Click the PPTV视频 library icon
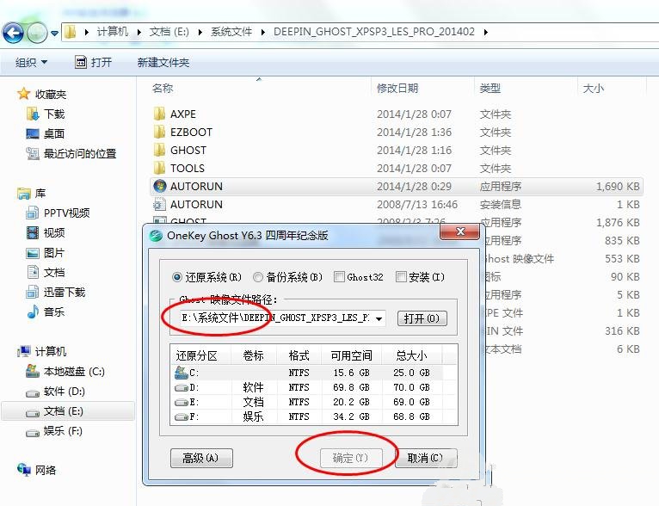 [33, 213]
